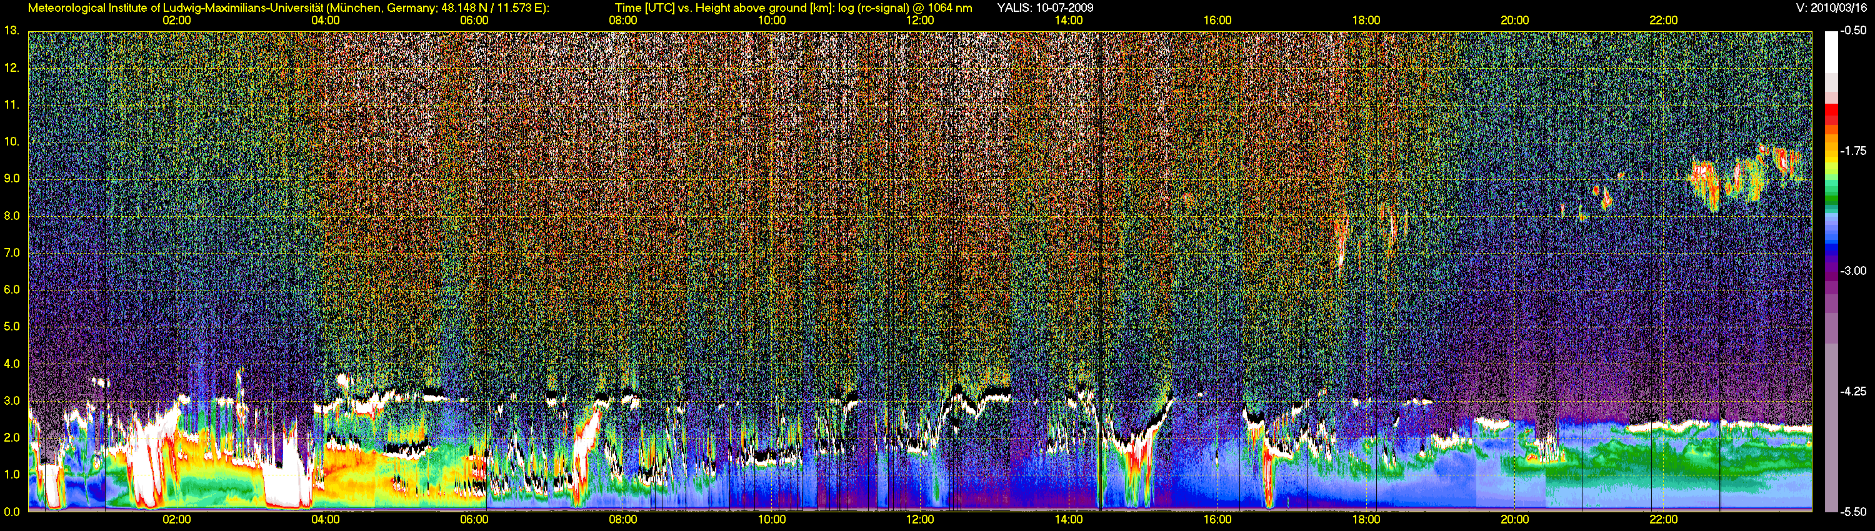
Task: Click the 22:00 tick label on the bottom axis
Action: click(1663, 519)
